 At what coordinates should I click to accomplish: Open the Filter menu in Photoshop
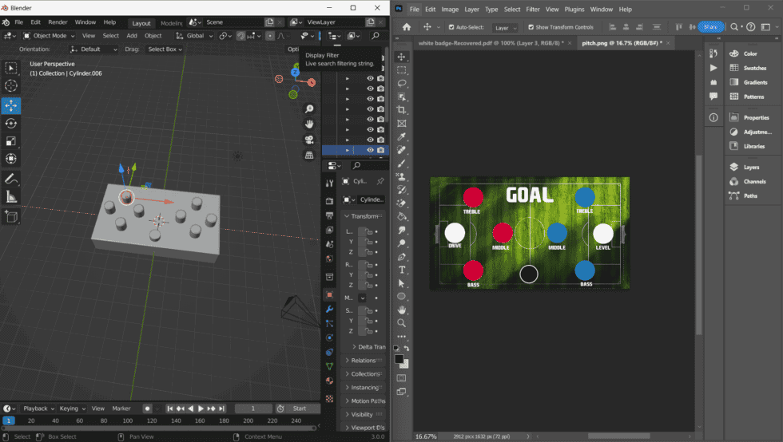532,10
